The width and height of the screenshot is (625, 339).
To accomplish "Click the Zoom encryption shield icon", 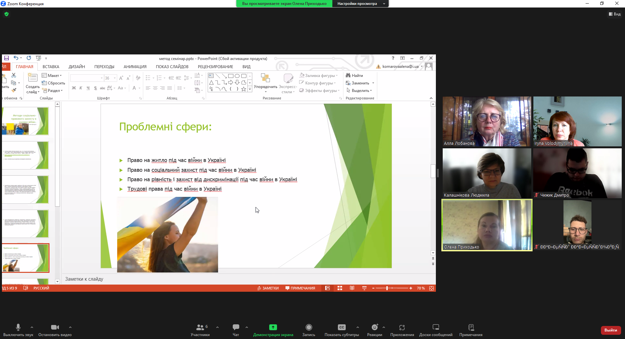I will pyautogui.click(x=7, y=14).
